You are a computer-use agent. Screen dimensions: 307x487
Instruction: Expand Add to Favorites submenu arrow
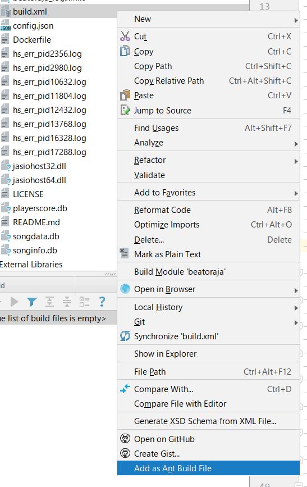(x=296, y=193)
